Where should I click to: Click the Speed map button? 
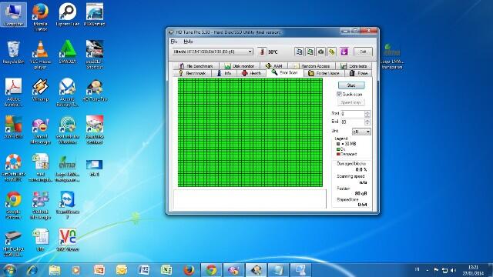click(x=351, y=102)
